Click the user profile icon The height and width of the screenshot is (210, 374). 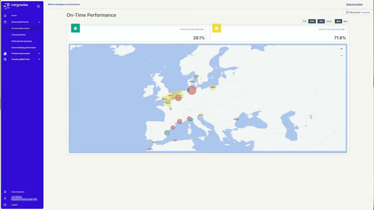pos(5,198)
